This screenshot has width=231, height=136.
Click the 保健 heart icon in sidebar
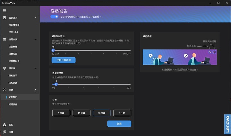click(x=4, y=90)
